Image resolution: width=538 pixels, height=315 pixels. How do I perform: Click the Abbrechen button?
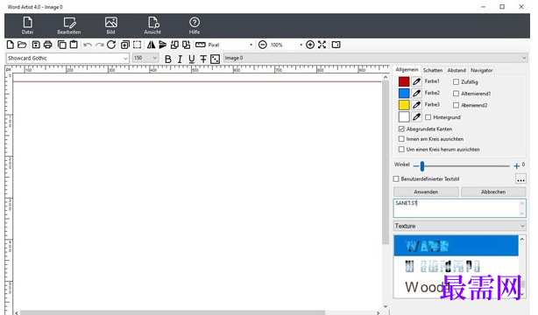(x=493, y=192)
